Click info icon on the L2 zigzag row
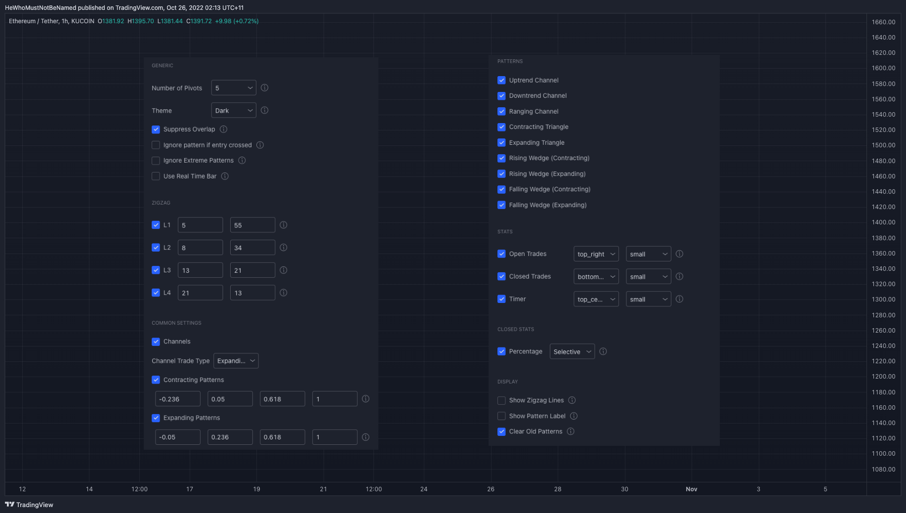 pyautogui.click(x=284, y=248)
